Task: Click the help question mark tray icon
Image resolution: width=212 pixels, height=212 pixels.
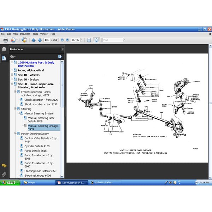Action: pos(175,183)
